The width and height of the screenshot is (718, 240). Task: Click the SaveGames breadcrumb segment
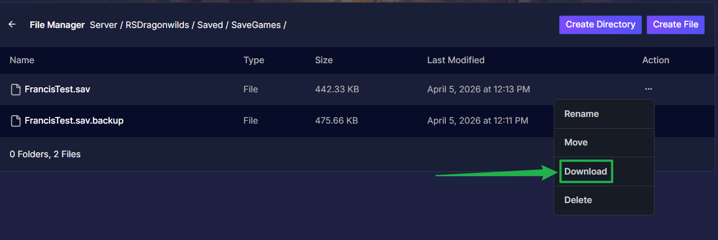coord(257,25)
